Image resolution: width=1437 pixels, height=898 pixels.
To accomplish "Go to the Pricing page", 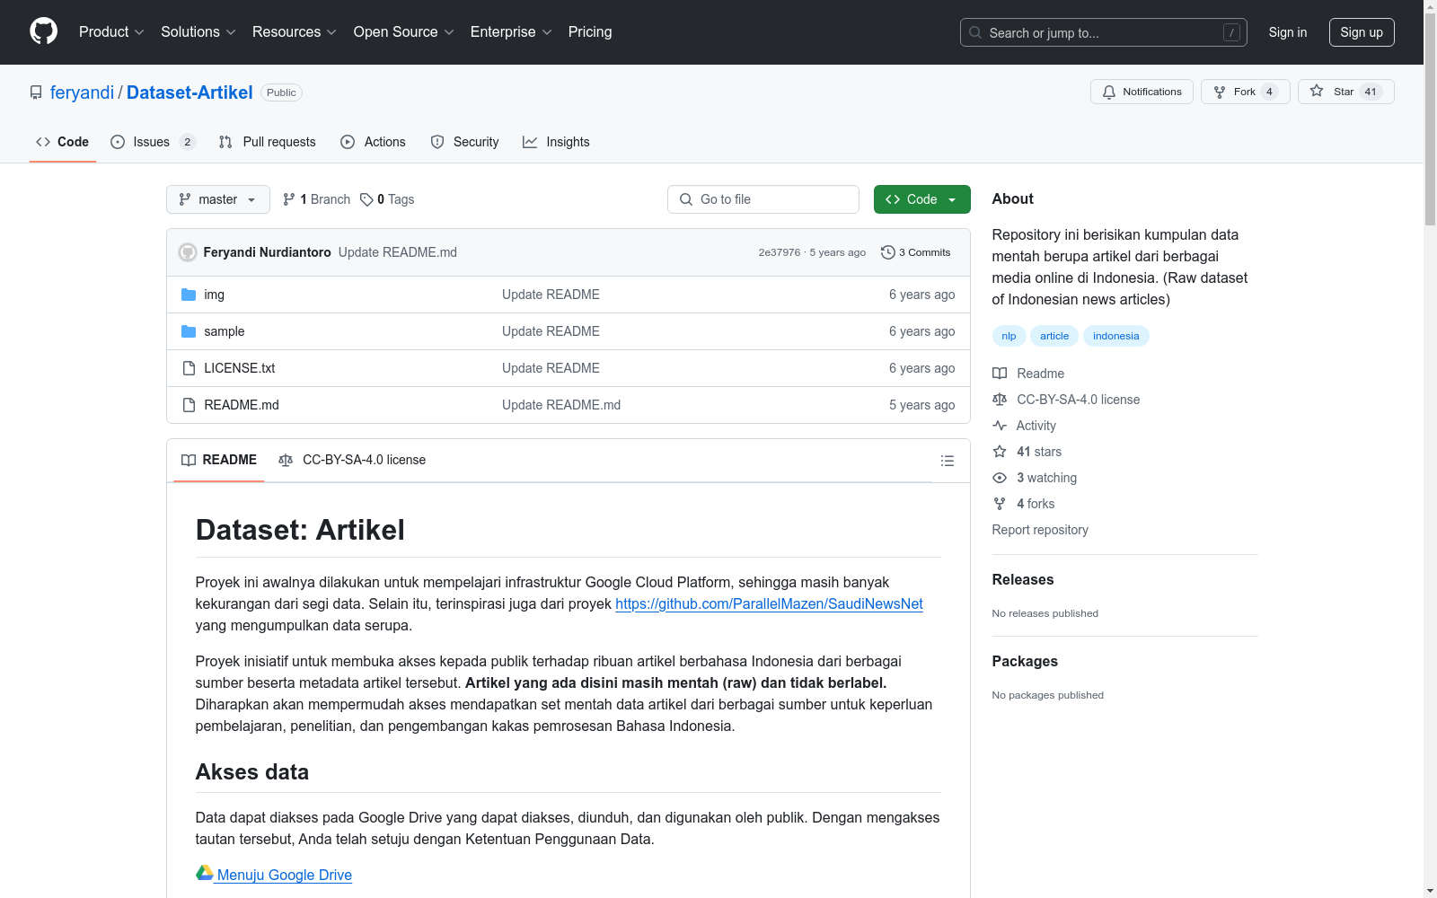I will click(x=590, y=31).
